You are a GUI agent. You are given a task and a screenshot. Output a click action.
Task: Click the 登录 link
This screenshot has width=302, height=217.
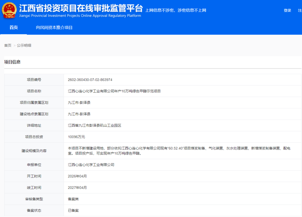(x=287, y=10)
